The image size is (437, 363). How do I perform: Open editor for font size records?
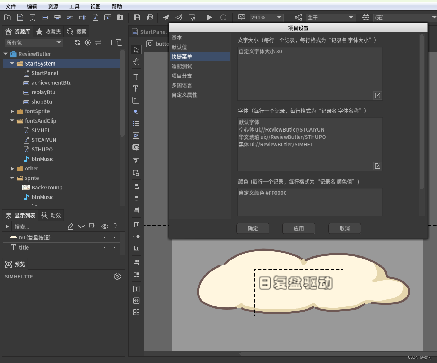378,95
